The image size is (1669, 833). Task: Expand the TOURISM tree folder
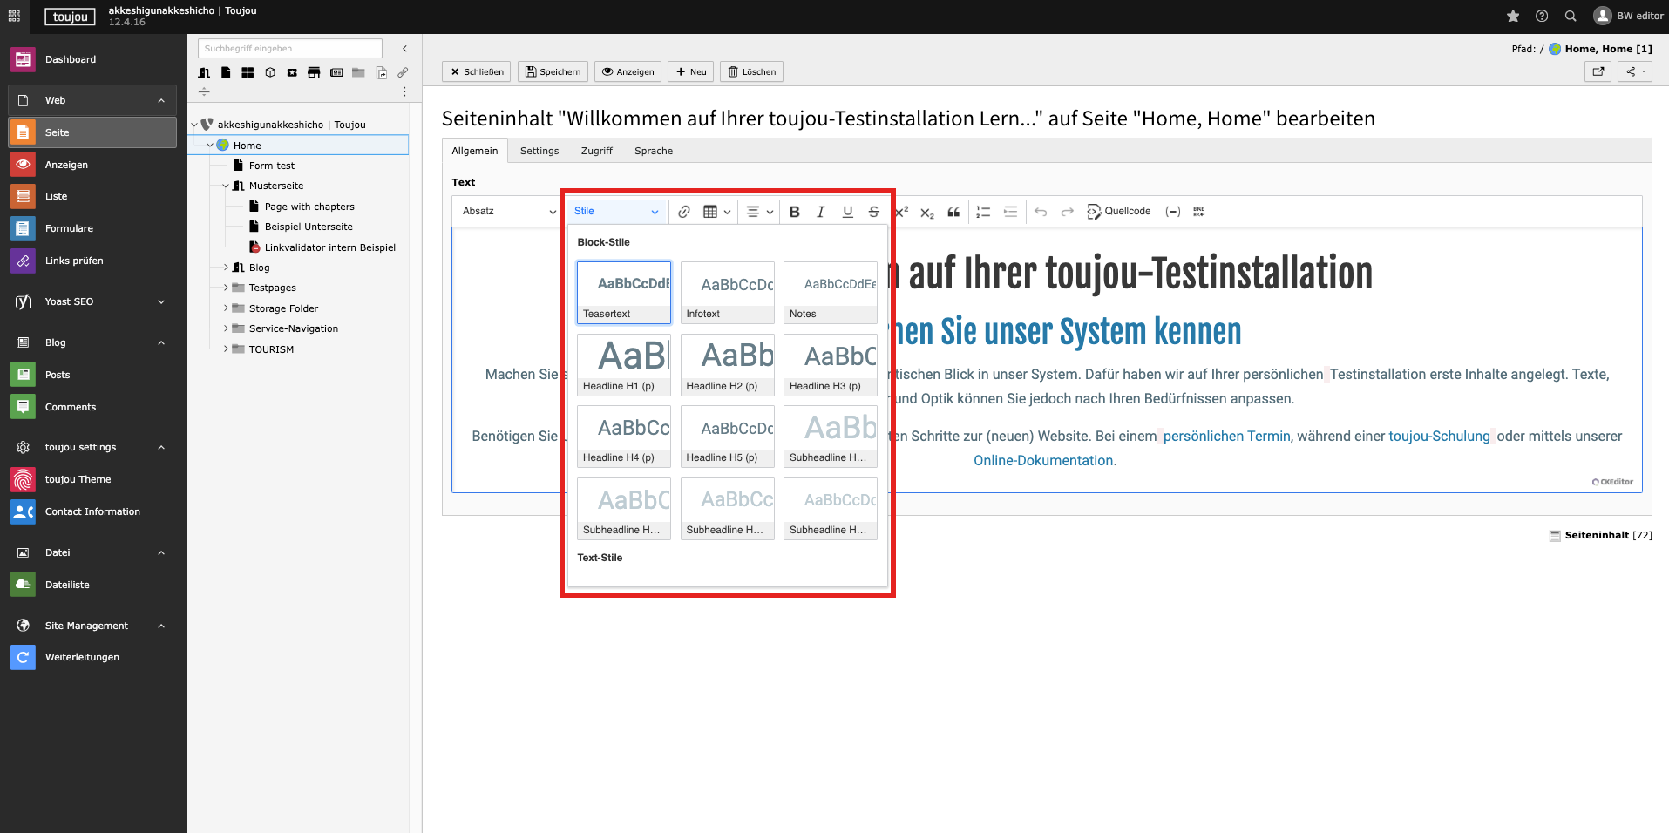(226, 349)
